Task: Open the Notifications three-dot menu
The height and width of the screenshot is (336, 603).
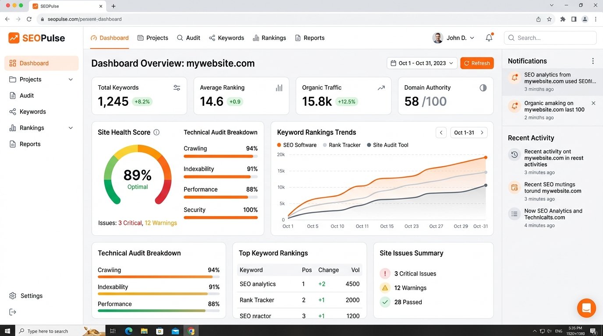Action: coord(593,61)
